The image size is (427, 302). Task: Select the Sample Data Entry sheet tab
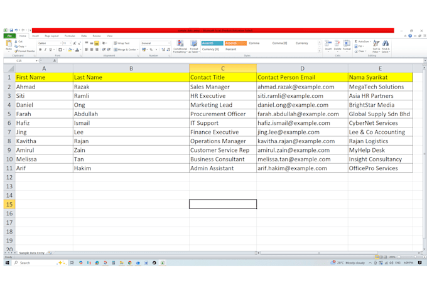(31, 253)
